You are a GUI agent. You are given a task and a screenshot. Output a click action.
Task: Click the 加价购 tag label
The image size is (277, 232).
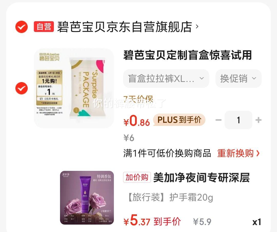pyautogui.click(x=137, y=177)
